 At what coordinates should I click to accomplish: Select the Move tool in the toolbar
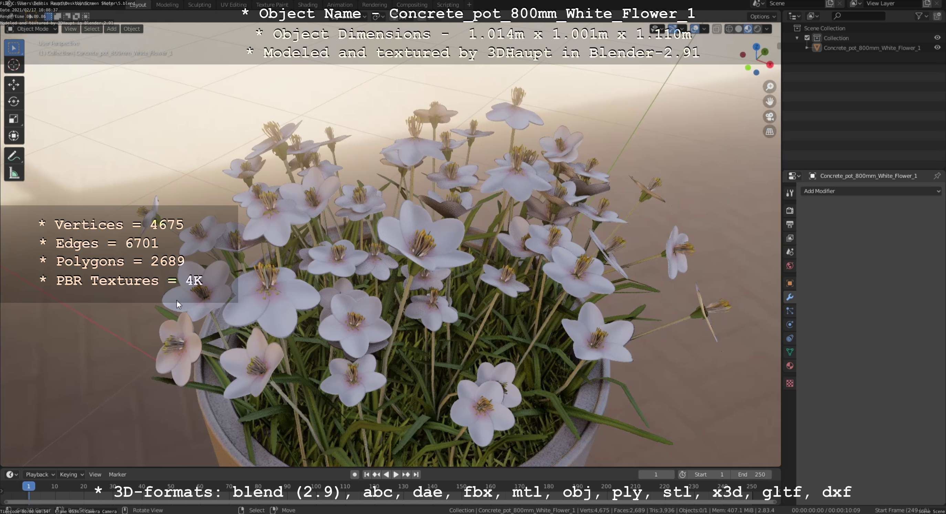13,84
